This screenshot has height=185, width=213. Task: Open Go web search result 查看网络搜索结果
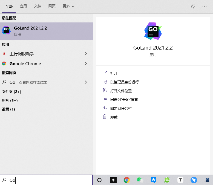(x=46, y=82)
